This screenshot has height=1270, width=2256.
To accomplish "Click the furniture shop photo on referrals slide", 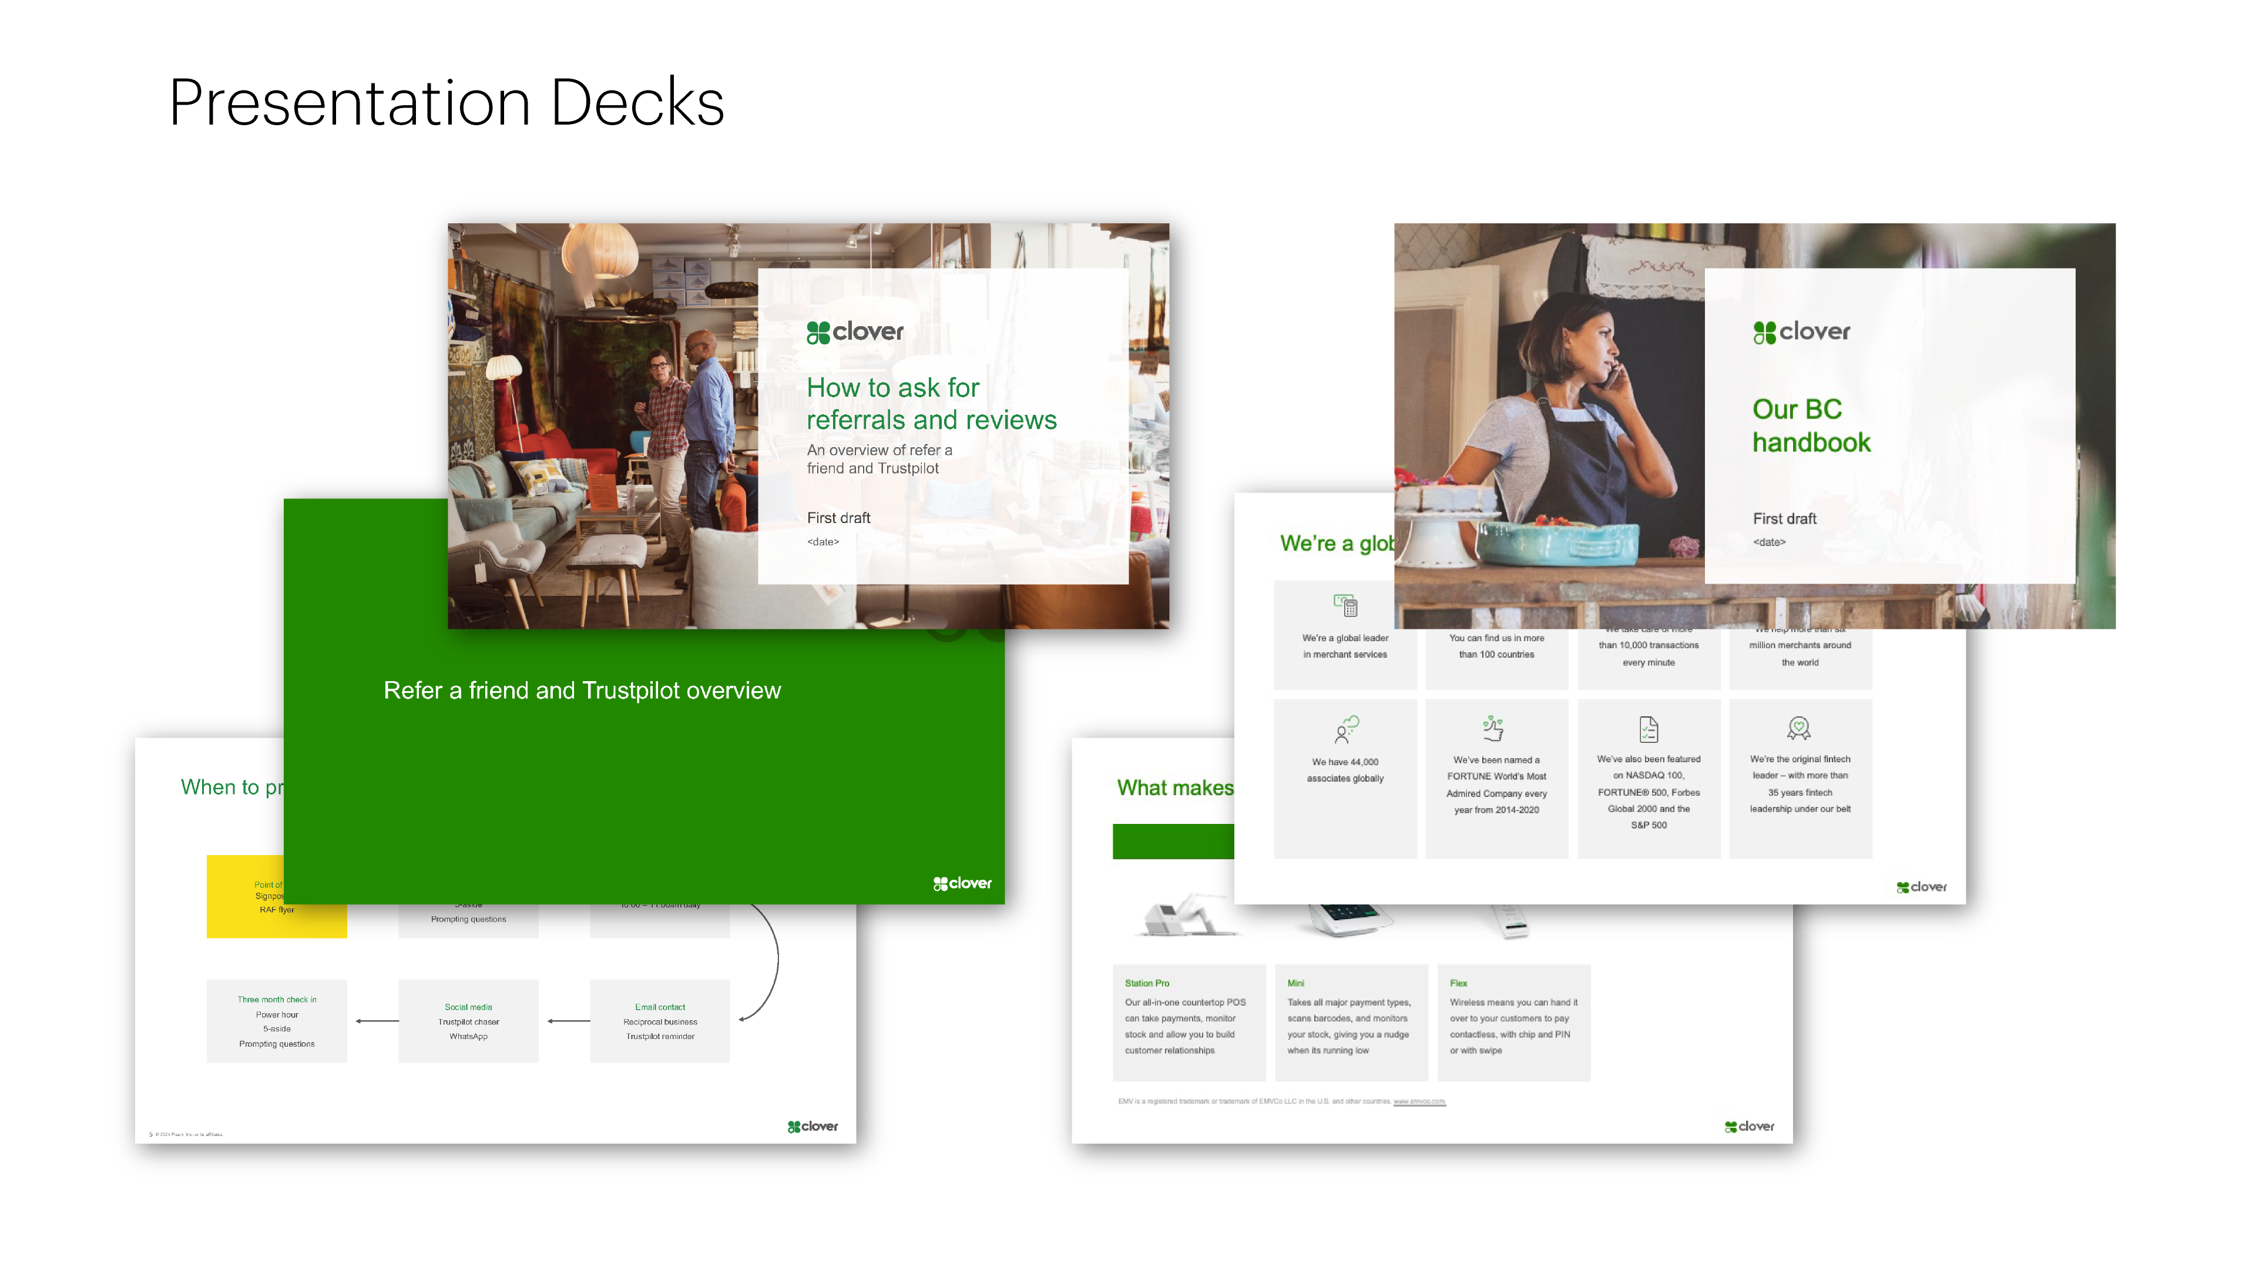I will point(603,425).
